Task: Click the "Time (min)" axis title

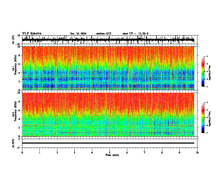Action: (x=112, y=155)
